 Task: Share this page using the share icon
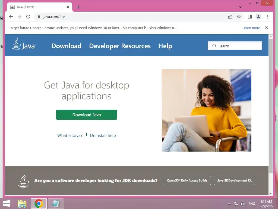[230, 17]
